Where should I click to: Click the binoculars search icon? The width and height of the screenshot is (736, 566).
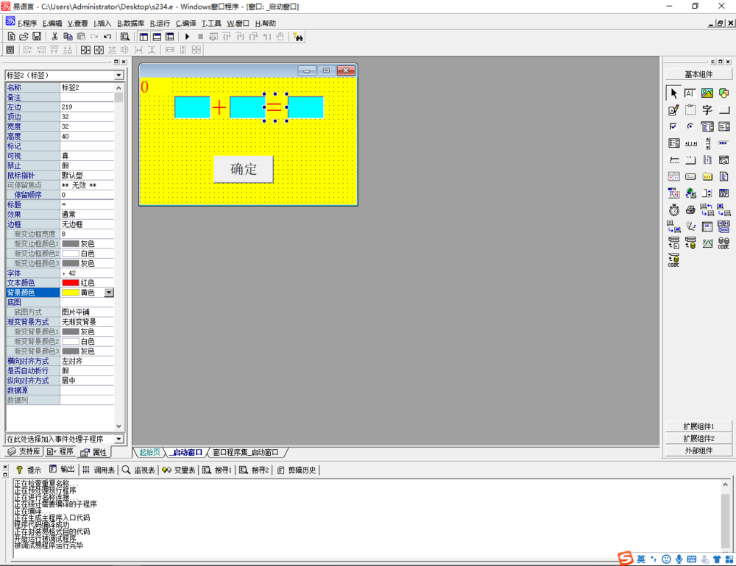click(297, 37)
